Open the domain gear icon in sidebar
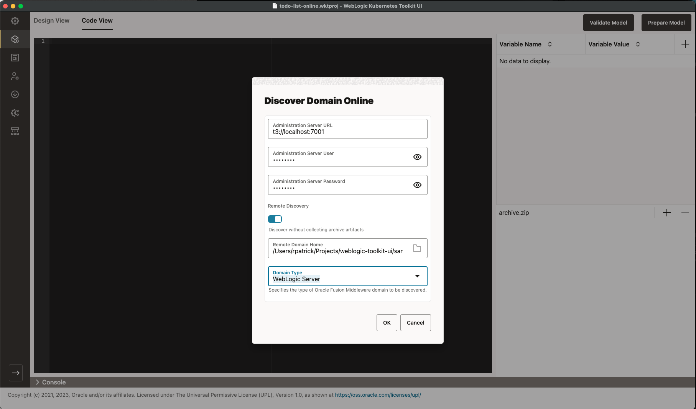The height and width of the screenshot is (409, 696). (15, 113)
